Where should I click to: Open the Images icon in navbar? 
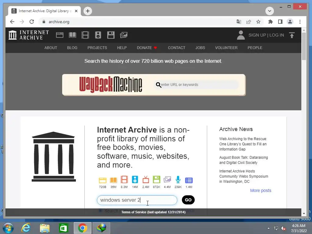124,35
